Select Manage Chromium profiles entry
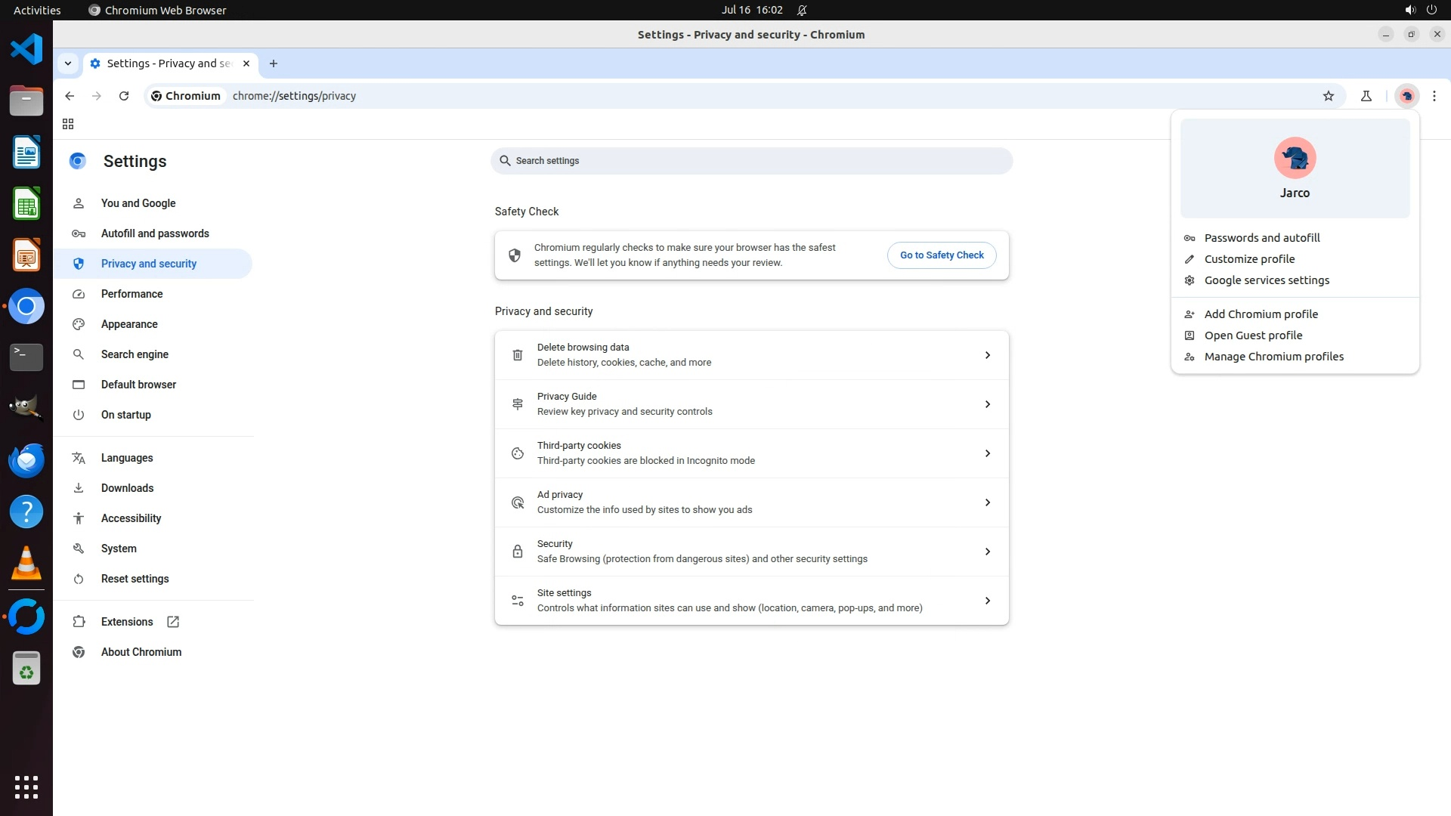Viewport: 1451px width, 816px height. pos(1273,357)
